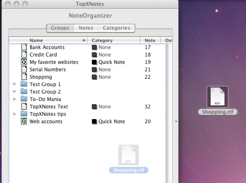The height and width of the screenshot is (183, 246).
Task: Sort the list by the Category column header
Action: [114, 40]
